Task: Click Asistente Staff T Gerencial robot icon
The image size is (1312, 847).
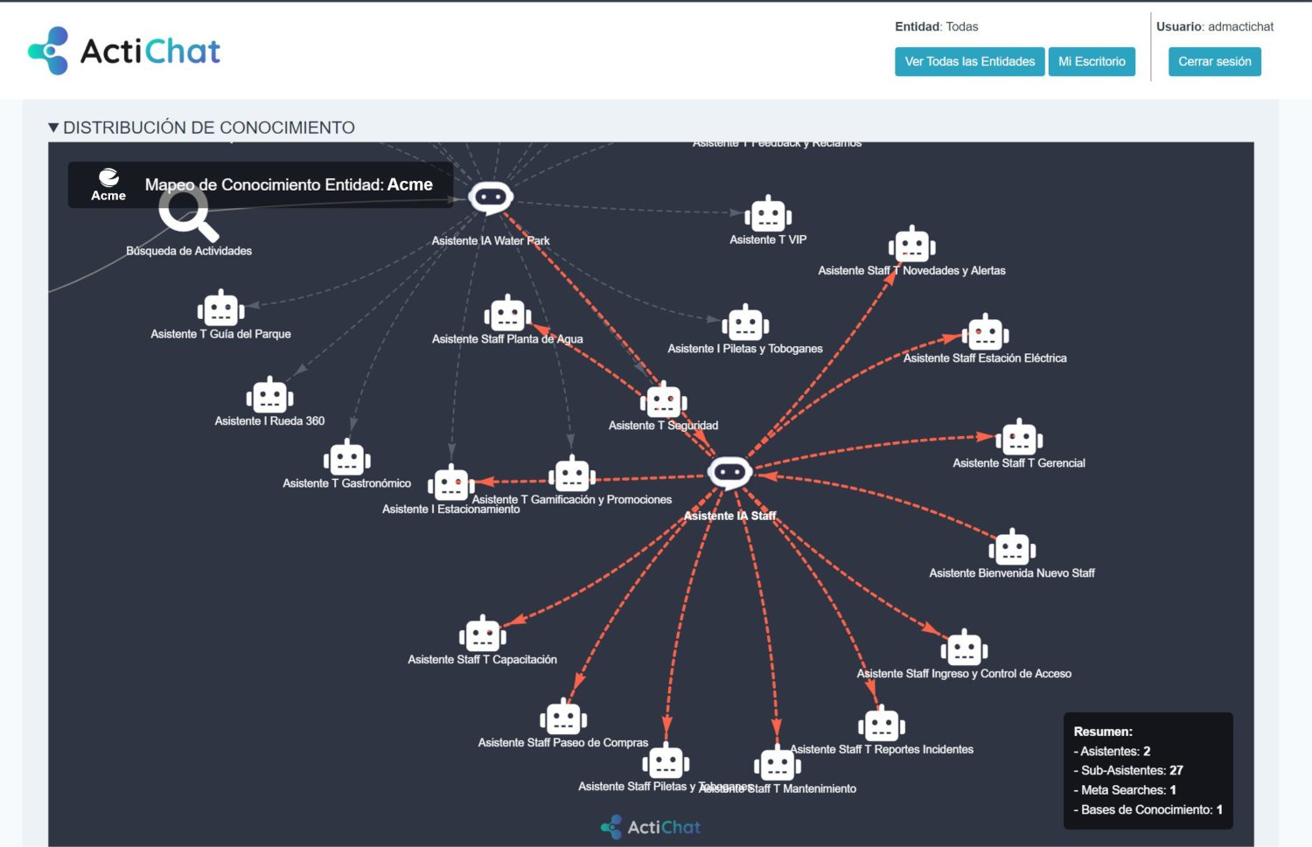Action: point(1019,439)
